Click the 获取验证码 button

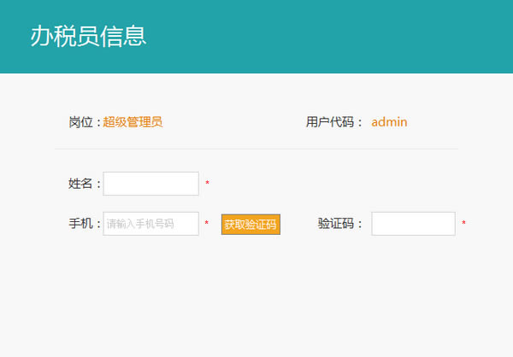click(x=251, y=225)
